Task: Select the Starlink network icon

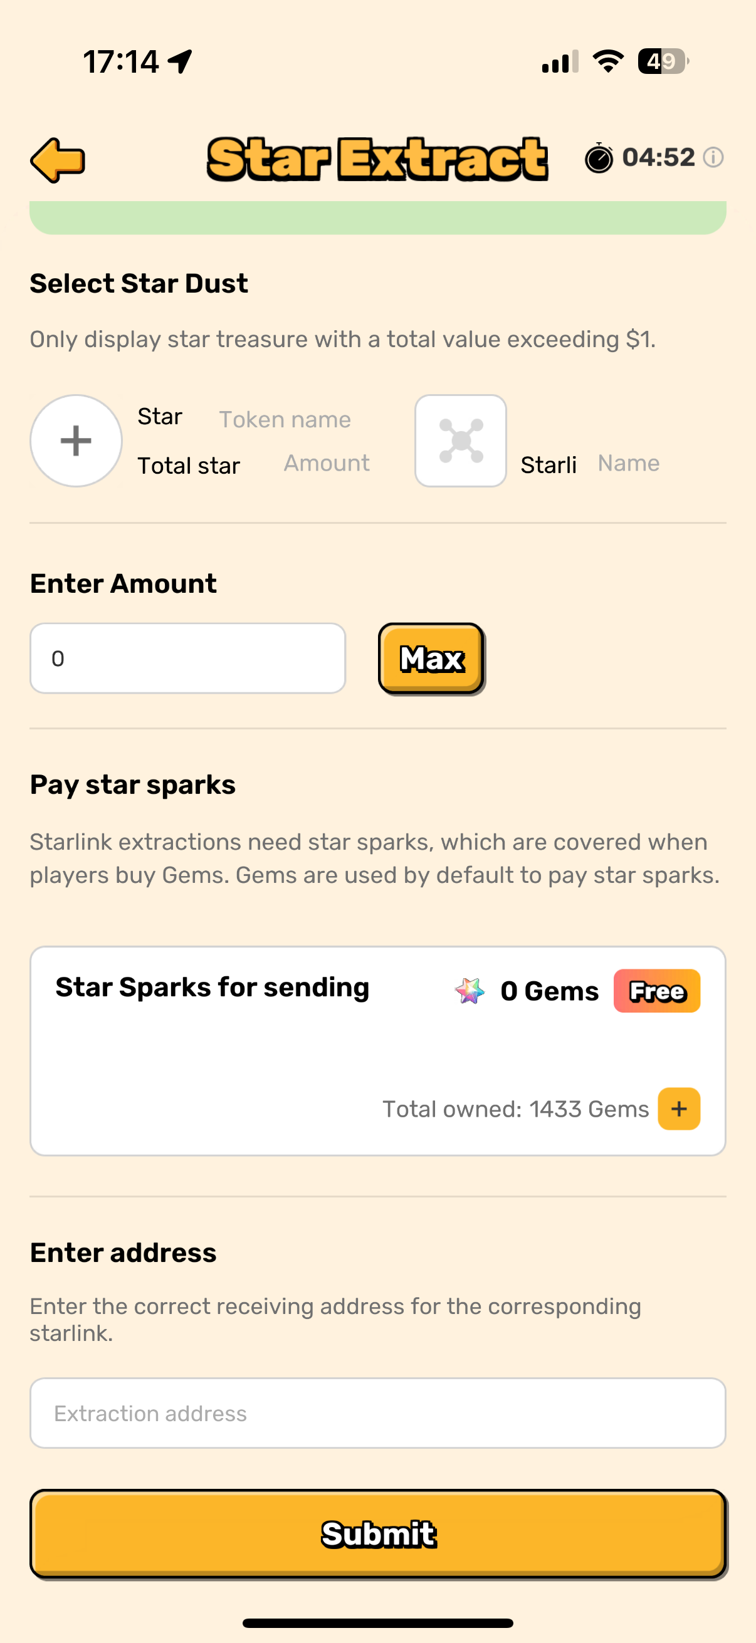Action: 461,441
